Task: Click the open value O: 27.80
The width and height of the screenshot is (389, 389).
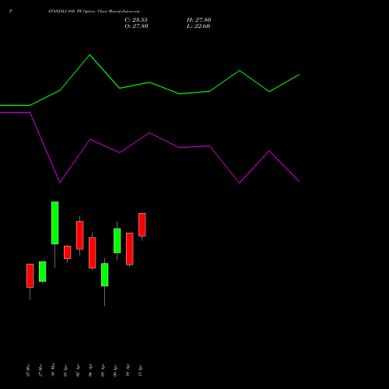Action: click(x=136, y=26)
